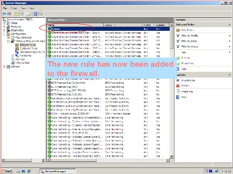Click the red Delete icon in Actions
233x174 pixels.
[x=178, y=86]
